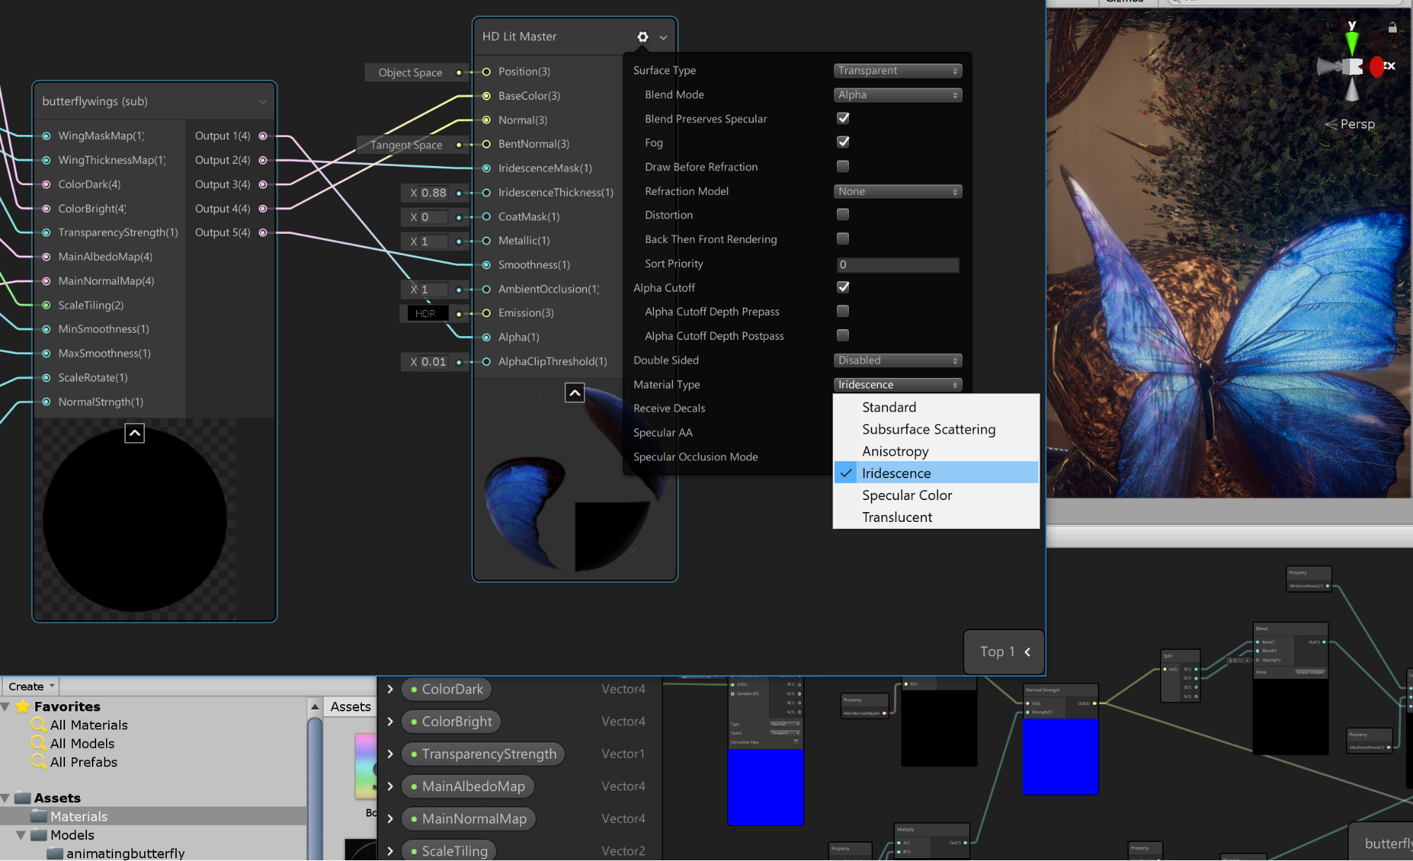Click the ColorBright property pill

tap(451, 721)
